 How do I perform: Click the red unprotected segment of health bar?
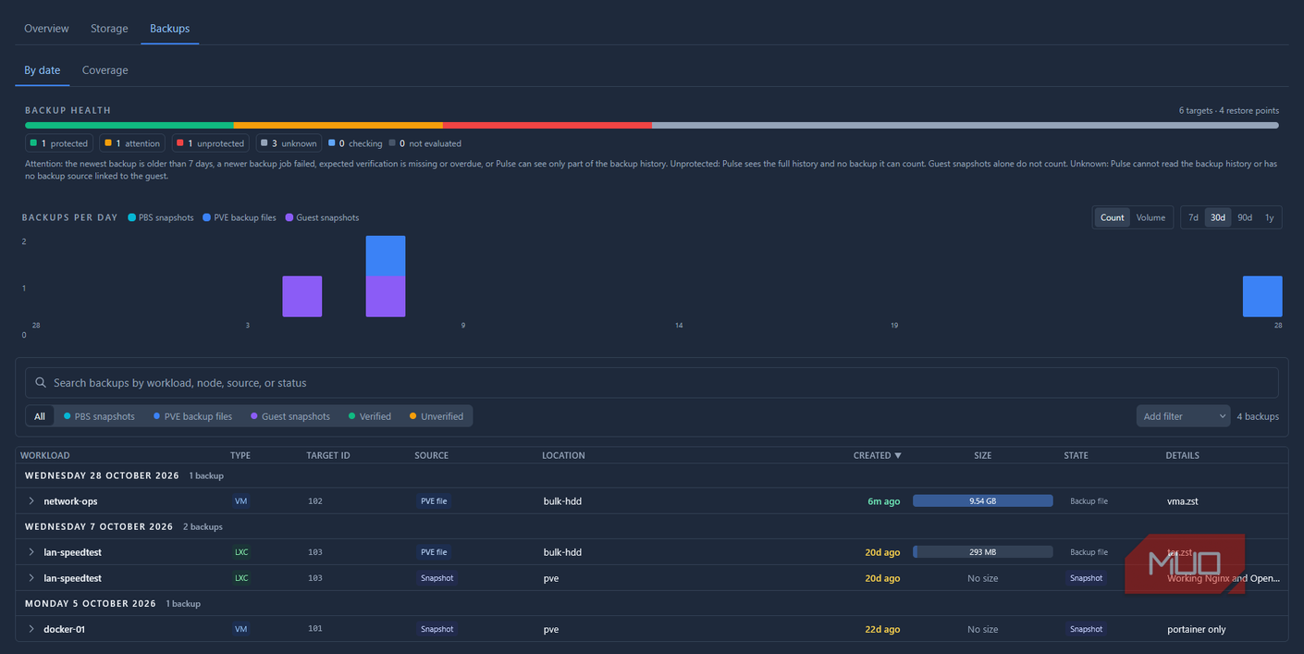click(x=547, y=125)
